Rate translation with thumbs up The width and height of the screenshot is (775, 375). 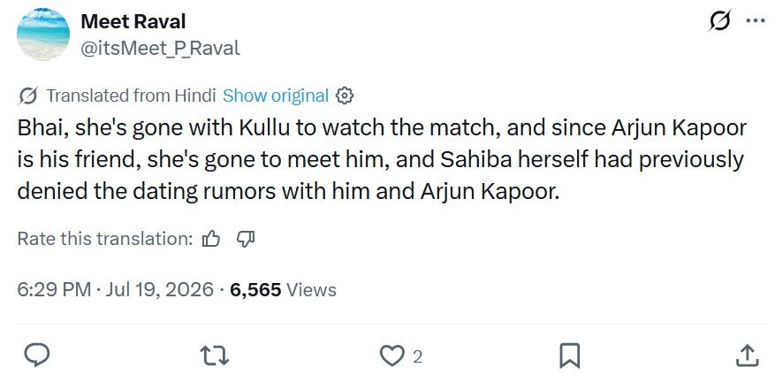[211, 239]
